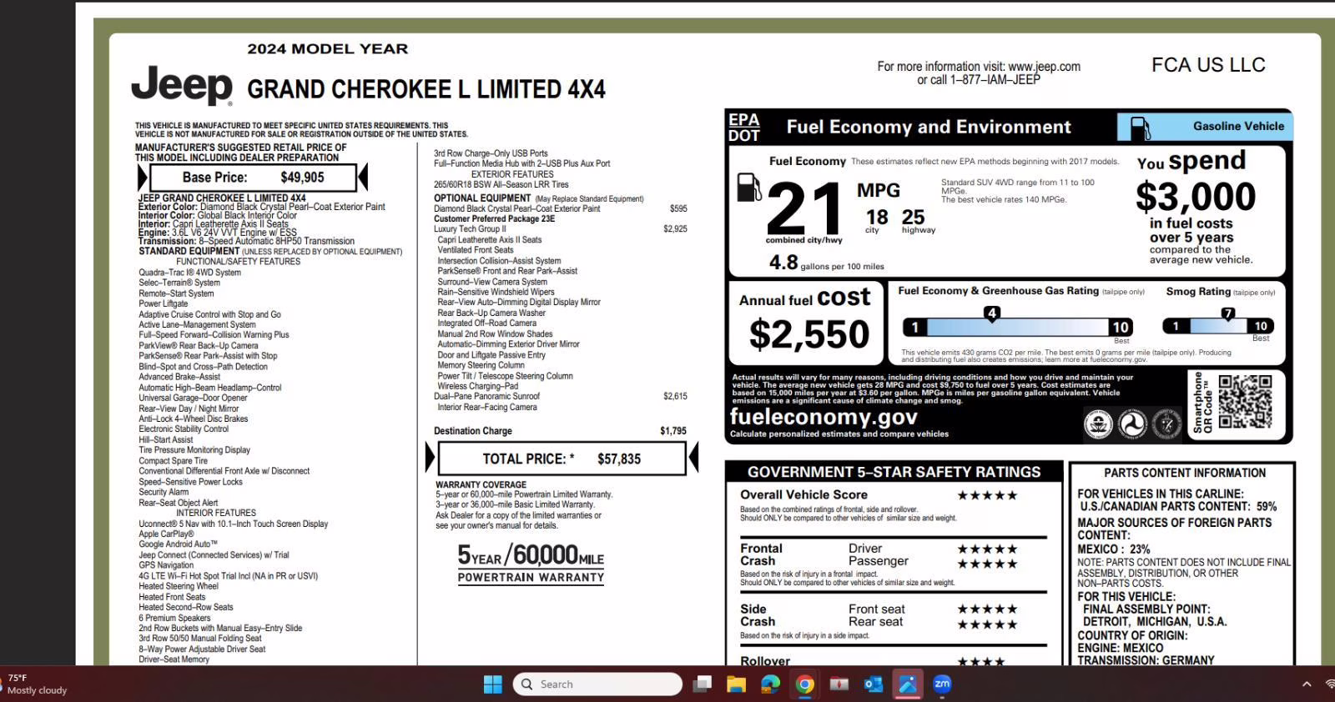Open Zoom from the taskbar

pyautogui.click(x=942, y=684)
